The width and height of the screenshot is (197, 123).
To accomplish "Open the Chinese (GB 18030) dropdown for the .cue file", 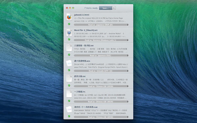I will pos(101,117).
